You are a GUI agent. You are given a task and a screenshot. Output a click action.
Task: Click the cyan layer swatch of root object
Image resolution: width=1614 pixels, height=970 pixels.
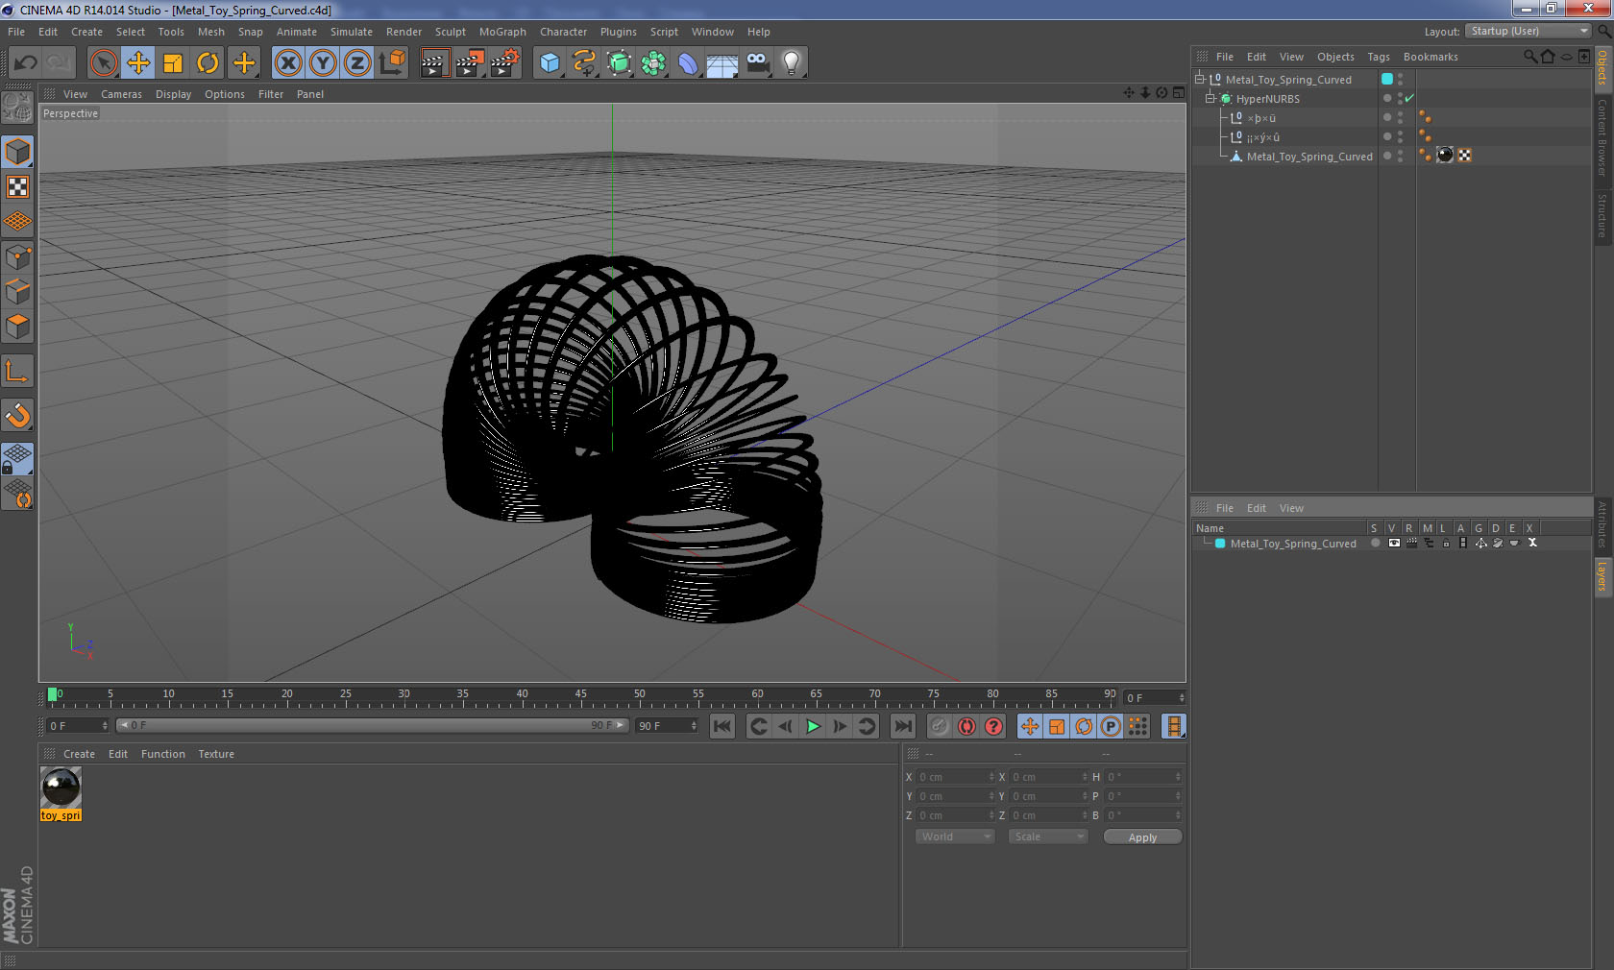pyautogui.click(x=1387, y=79)
